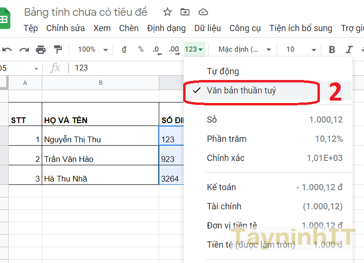Apply percent format from toolbar
Image resolution: width=364 pixels, height=263 pixels.
click(141, 49)
